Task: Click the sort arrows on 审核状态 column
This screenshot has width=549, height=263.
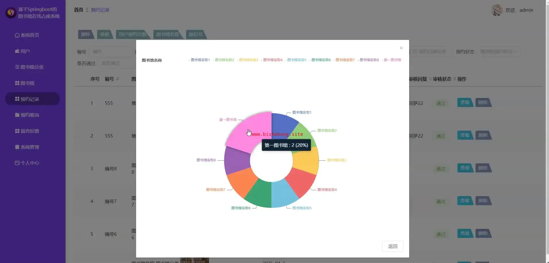Action: pos(455,79)
